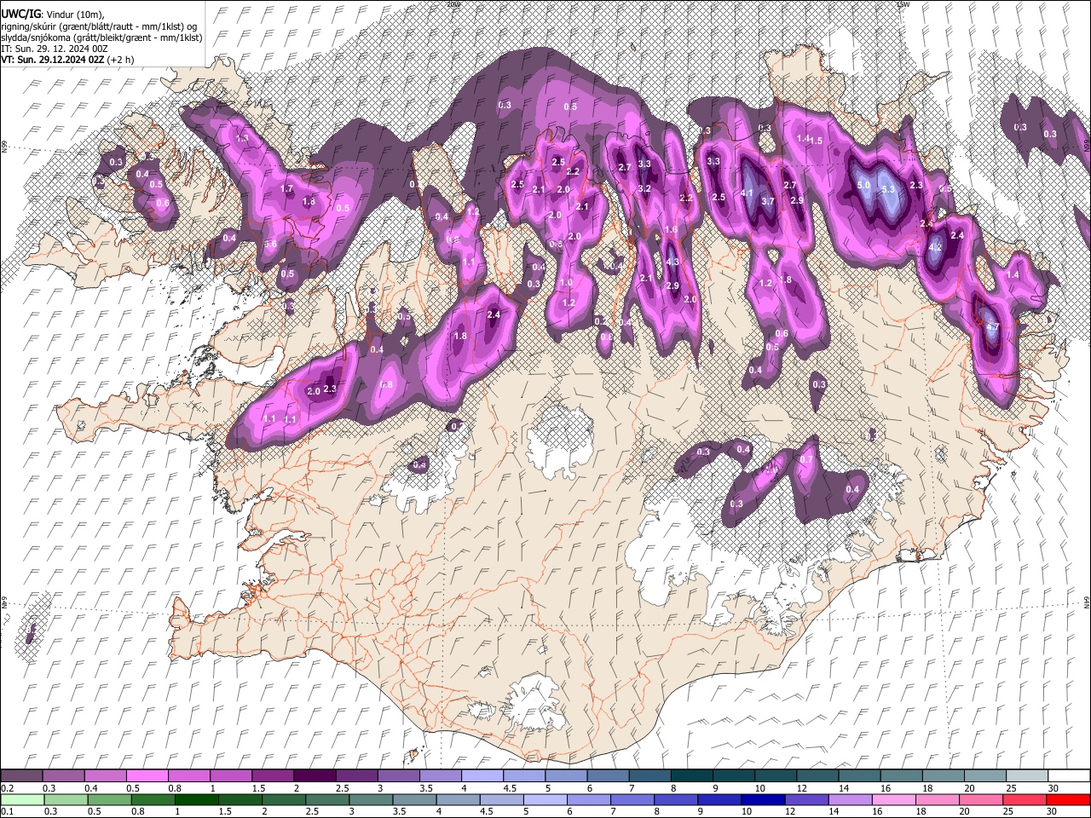This screenshot has height=818, width=1091.
Task: Click the '5.3' precipitation value on the map
Action: pos(888,189)
